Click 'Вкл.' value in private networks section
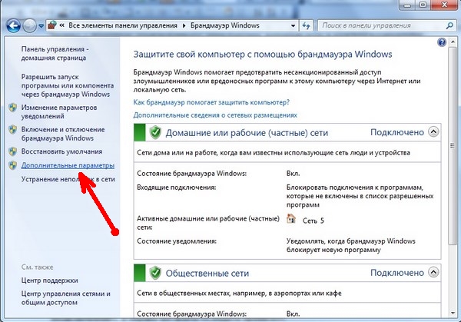The height and width of the screenshot is (322, 461). click(x=294, y=174)
